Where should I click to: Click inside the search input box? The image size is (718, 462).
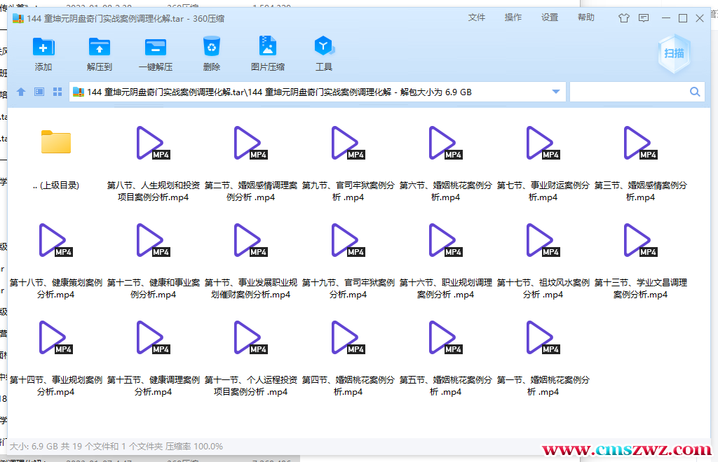click(x=631, y=92)
